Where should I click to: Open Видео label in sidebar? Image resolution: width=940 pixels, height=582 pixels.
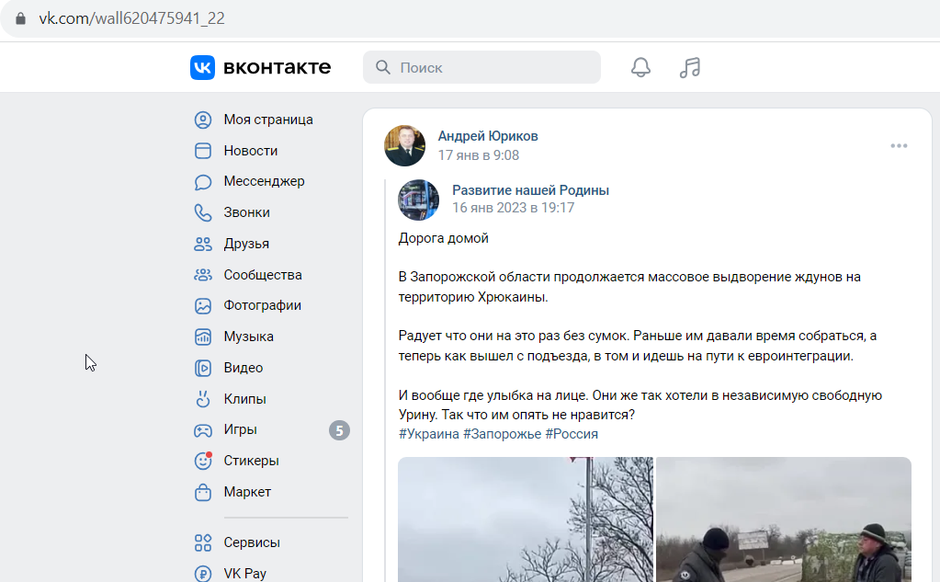(243, 368)
